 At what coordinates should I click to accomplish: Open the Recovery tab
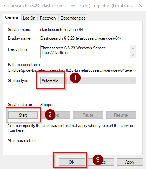(x=48, y=18)
